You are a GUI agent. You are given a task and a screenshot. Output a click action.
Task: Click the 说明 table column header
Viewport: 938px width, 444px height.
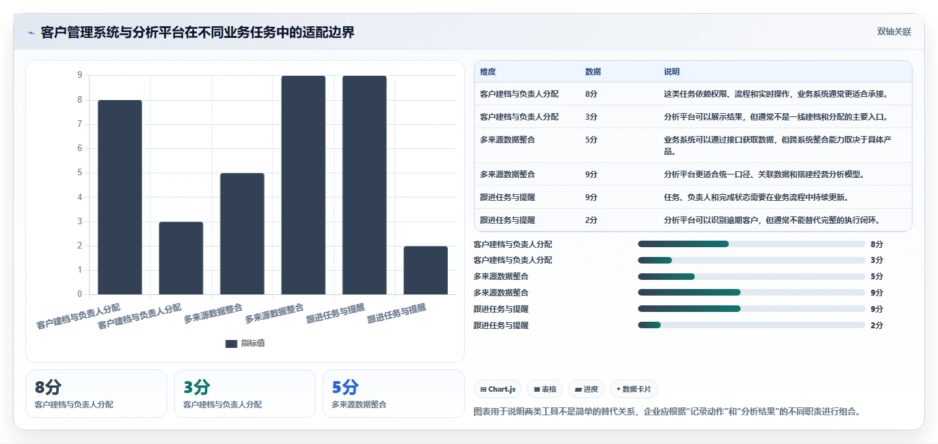point(784,72)
